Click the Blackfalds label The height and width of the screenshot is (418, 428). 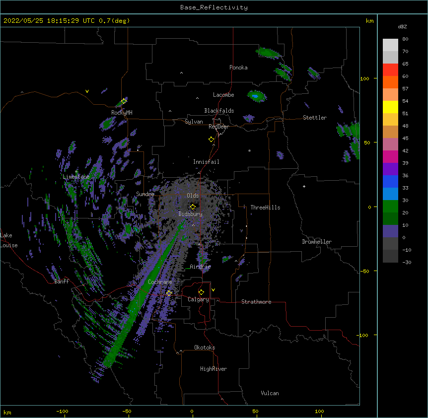(219, 111)
